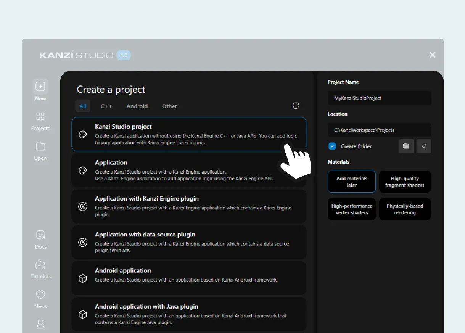The width and height of the screenshot is (465, 333).
Task: Reset the project location to default
Action: click(424, 146)
